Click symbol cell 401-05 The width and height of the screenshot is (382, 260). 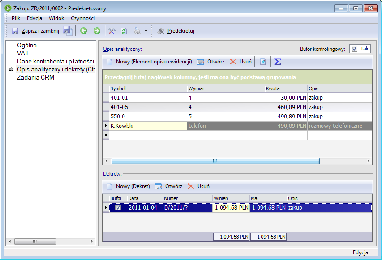tap(148, 107)
